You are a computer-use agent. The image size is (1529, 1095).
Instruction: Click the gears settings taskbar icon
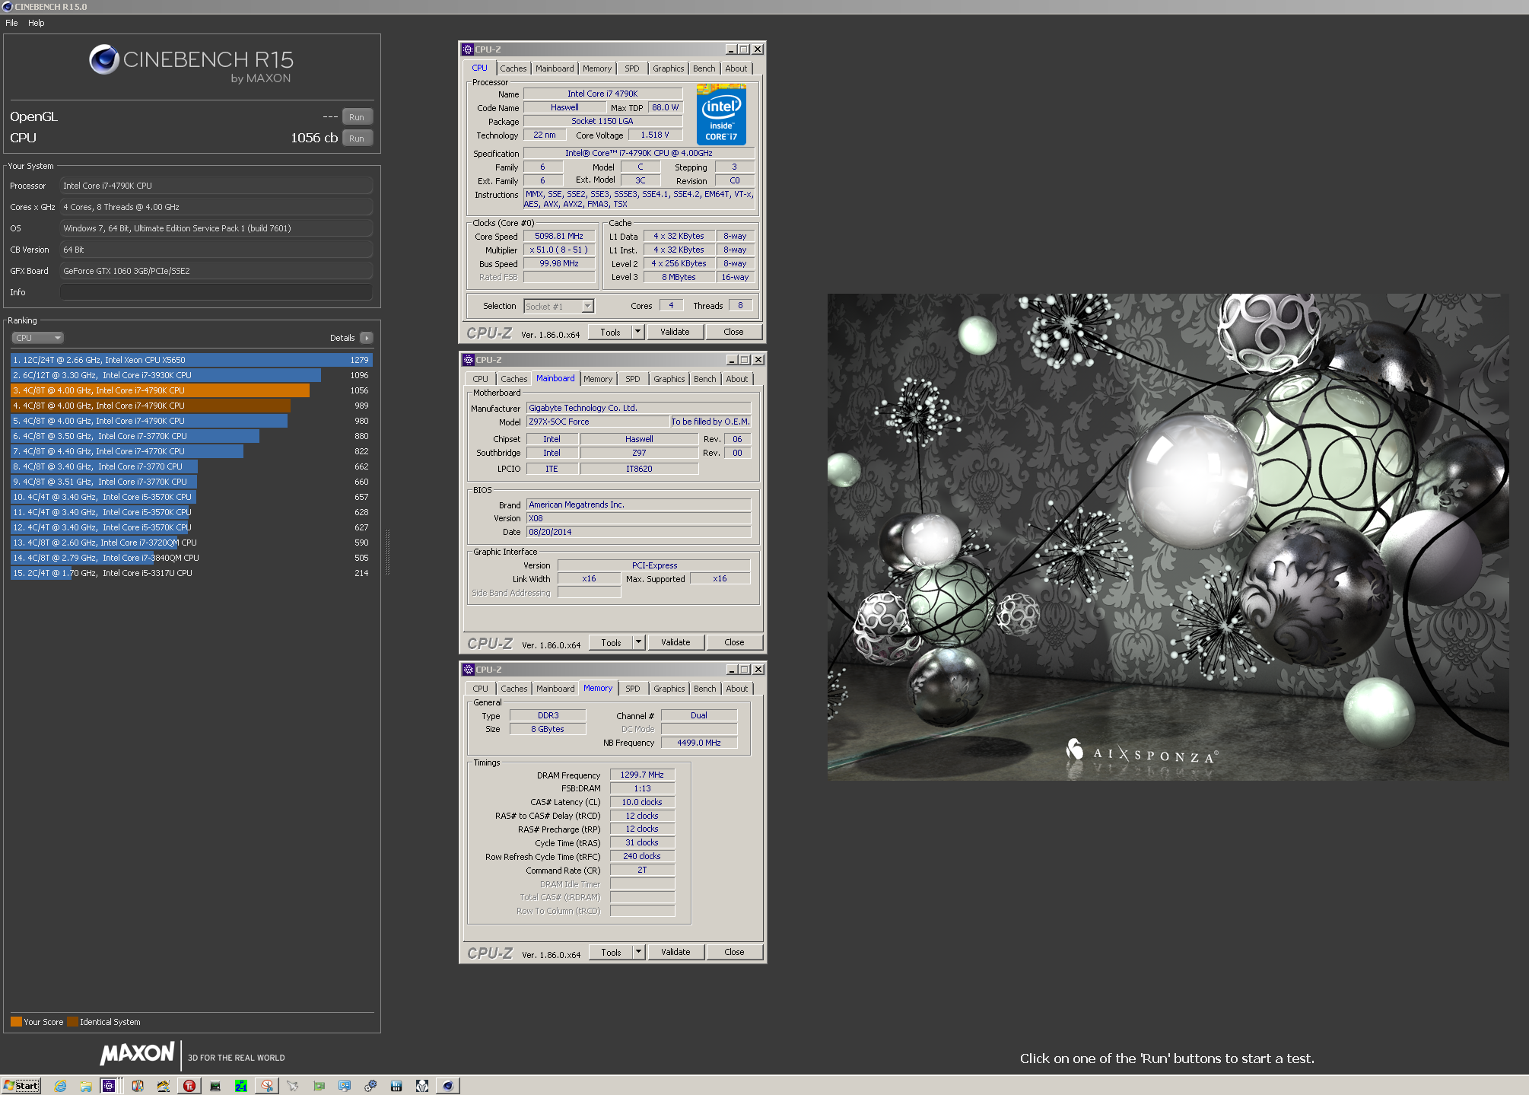tap(370, 1086)
